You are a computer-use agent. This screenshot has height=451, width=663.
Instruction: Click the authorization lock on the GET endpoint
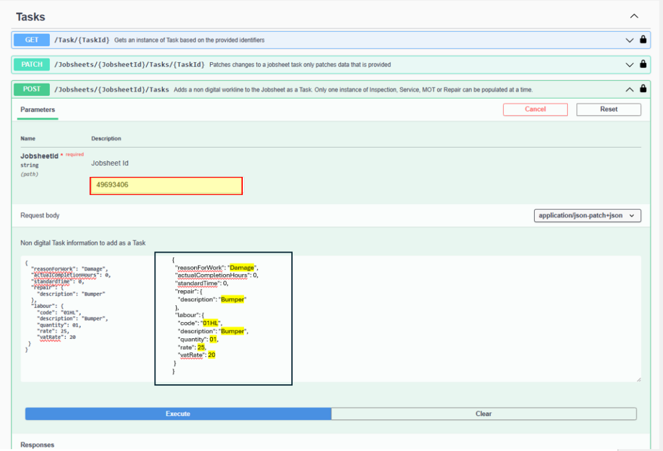pyautogui.click(x=643, y=40)
